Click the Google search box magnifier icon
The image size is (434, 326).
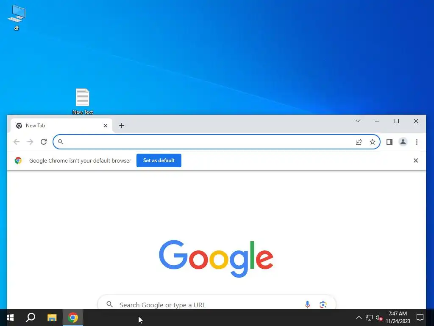pyautogui.click(x=110, y=304)
